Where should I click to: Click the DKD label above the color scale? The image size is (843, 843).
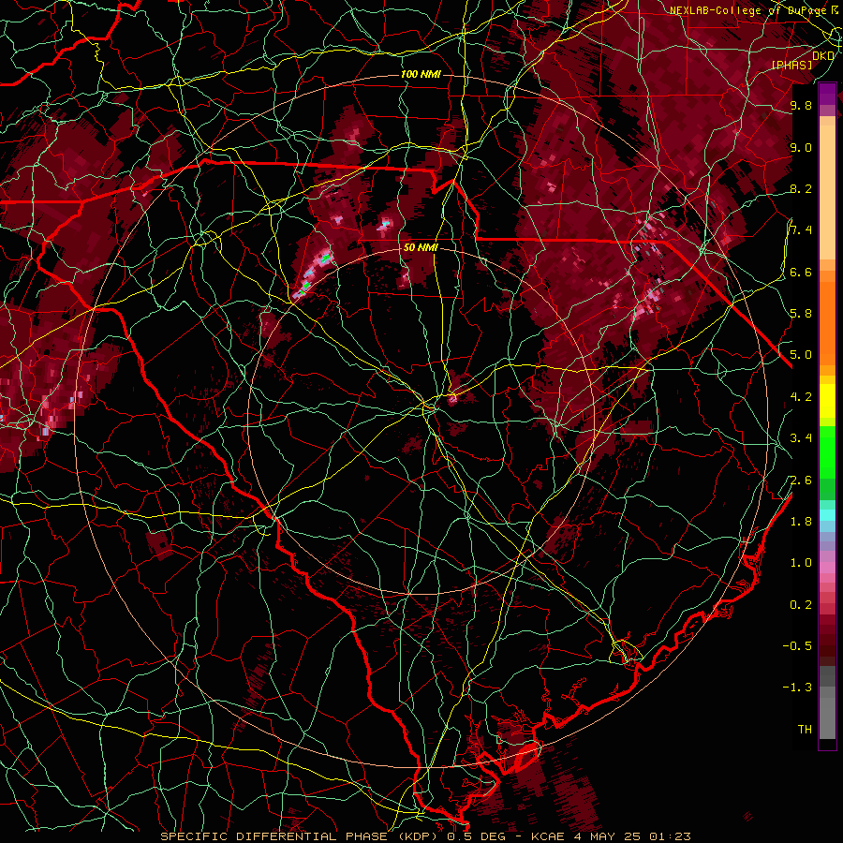[x=823, y=56]
